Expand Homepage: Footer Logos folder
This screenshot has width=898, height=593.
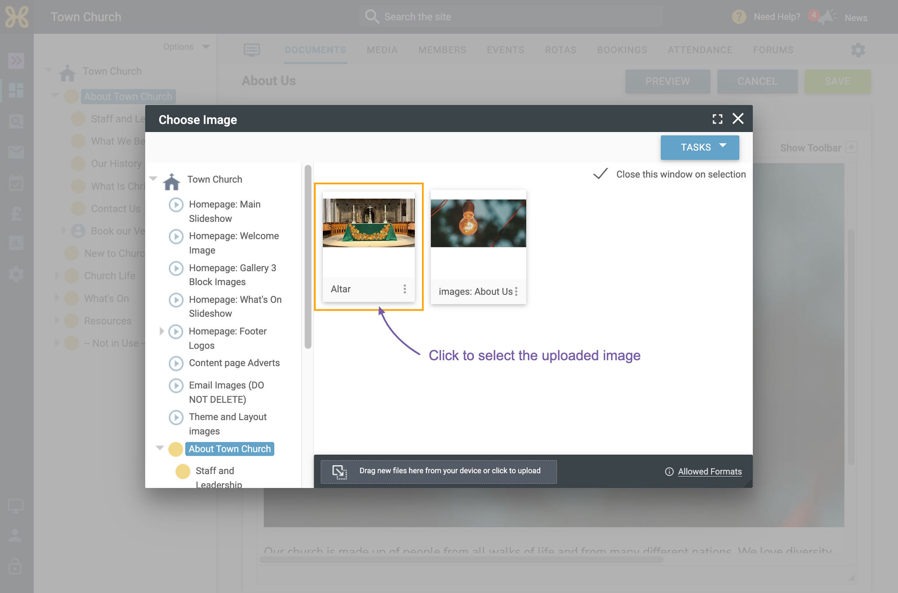pos(162,331)
